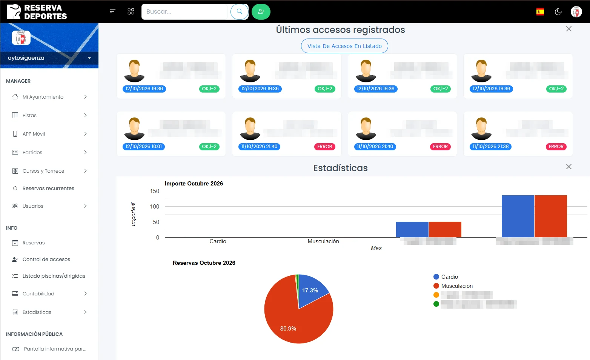Expand Usuarios submenu chevron
This screenshot has width=590, height=360.
(85, 206)
